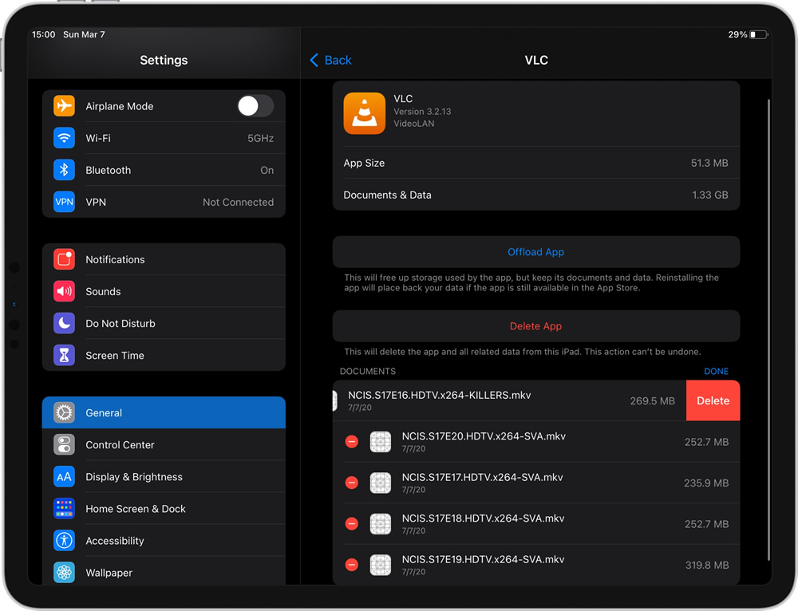The height and width of the screenshot is (611, 798).
Task: Tap red minus beside NCIS.S17E17 file
Action: click(352, 483)
